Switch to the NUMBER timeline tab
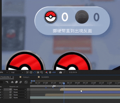This screenshot has height=103, width=120. 45,77
